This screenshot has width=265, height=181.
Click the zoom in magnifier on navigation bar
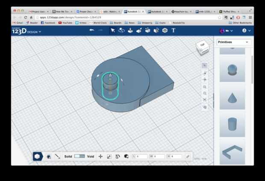click(205, 87)
